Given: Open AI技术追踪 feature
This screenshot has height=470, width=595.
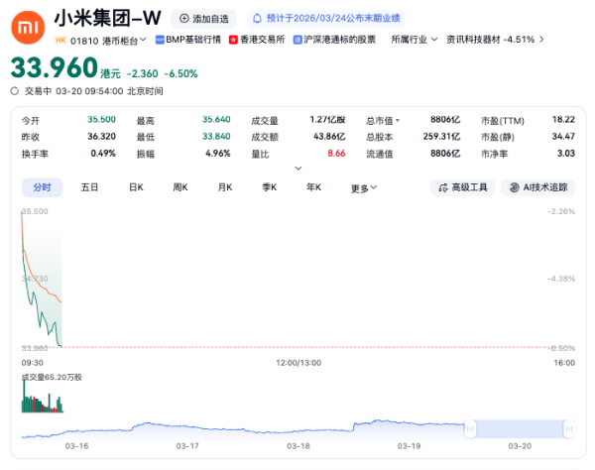Looking at the screenshot, I should tap(538, 187).
